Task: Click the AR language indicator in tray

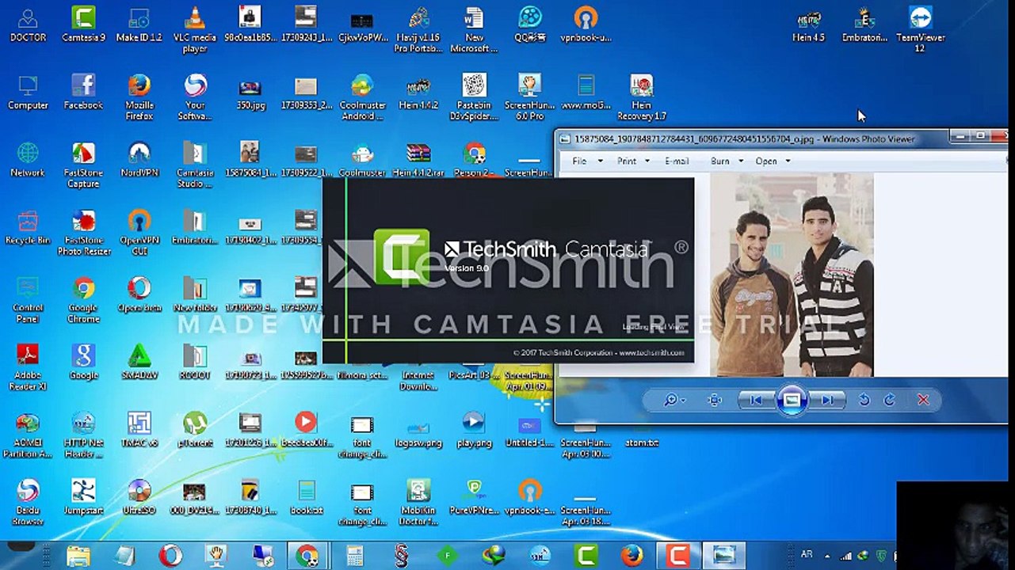Action: pyautogui.click(x=807, y=556)
